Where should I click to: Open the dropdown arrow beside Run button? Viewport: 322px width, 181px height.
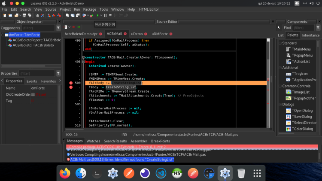[x=101, y=15]
